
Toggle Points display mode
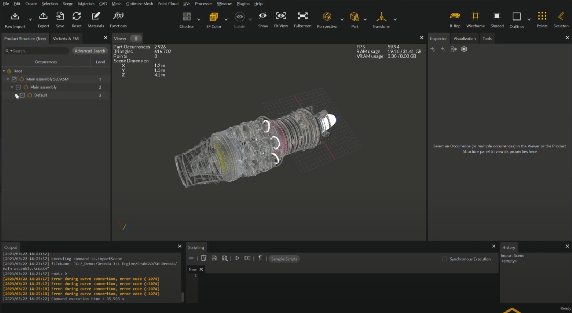pyautogui.click(x=542, y=16)
